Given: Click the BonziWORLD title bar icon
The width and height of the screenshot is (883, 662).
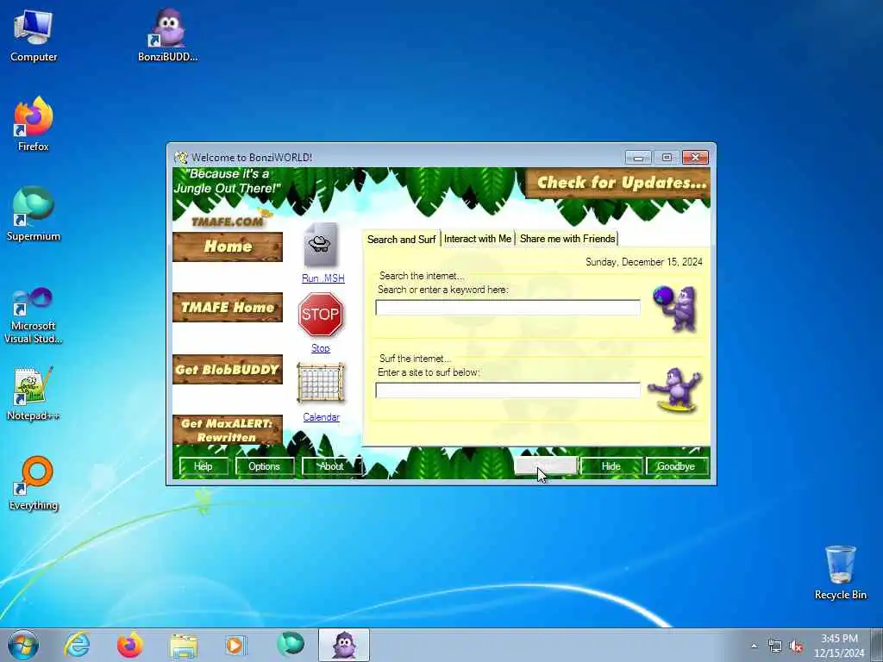Looking at the screenshot, I should pyautogui.click(x=180, y=157).
